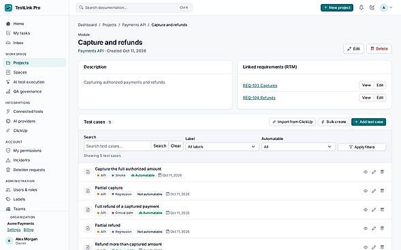Click Payments API breadcrumb
This screenshot has height=250, width=401.
[133, 24]
